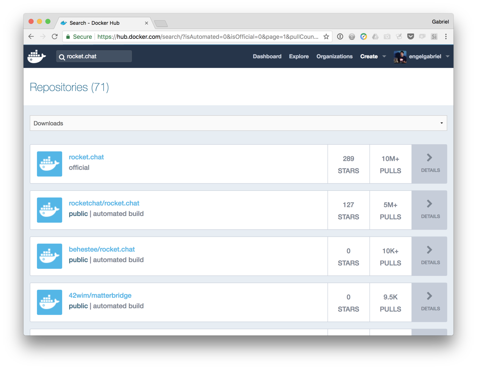The image size is (477, 369).
Task: Click rocket.chat official repository whale image
Action: (50, 164)
